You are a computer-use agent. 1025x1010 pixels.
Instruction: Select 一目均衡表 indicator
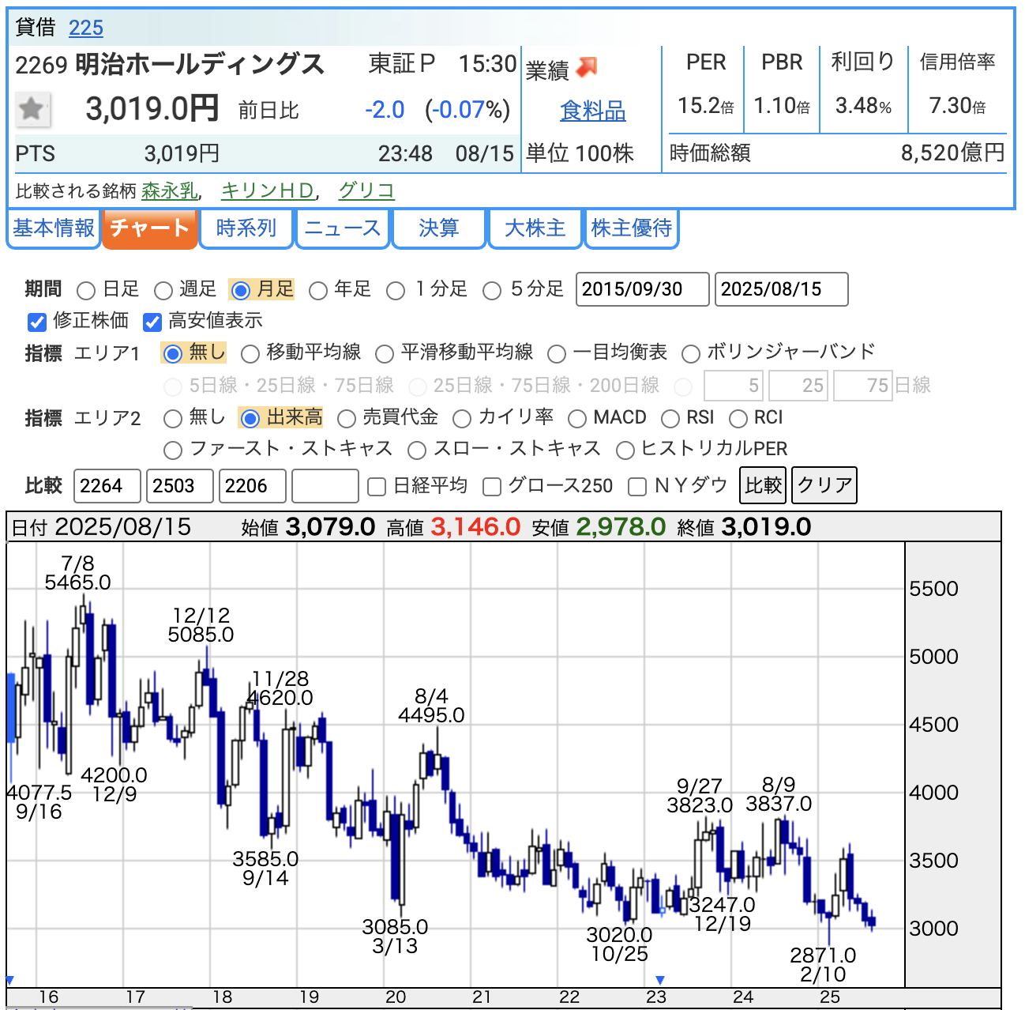tap(557, 353)
